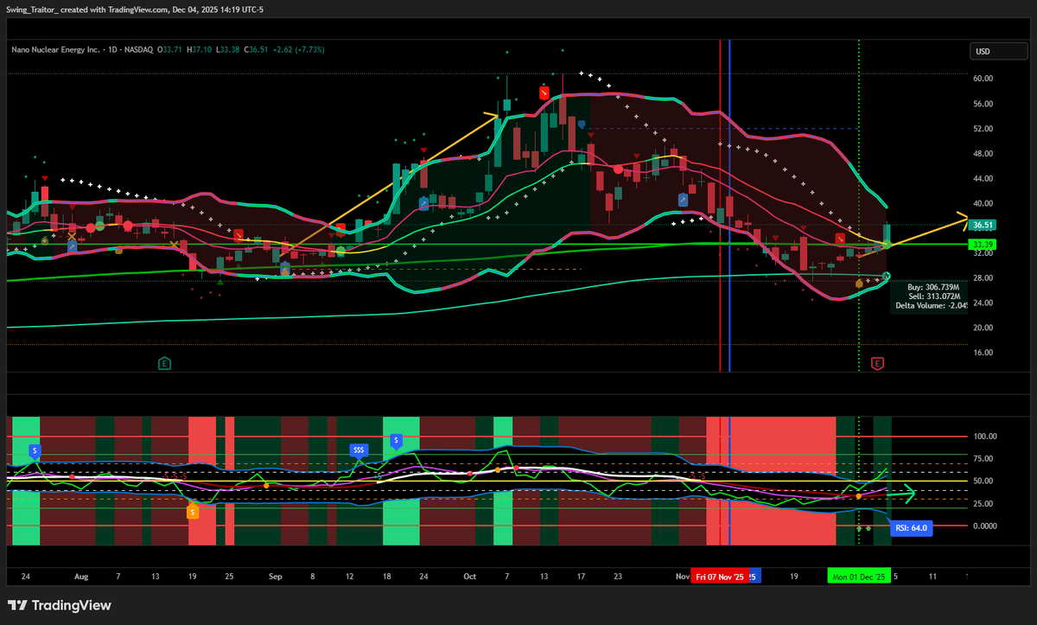Click the Sell: 313.072M volume readout

point(935,296)
